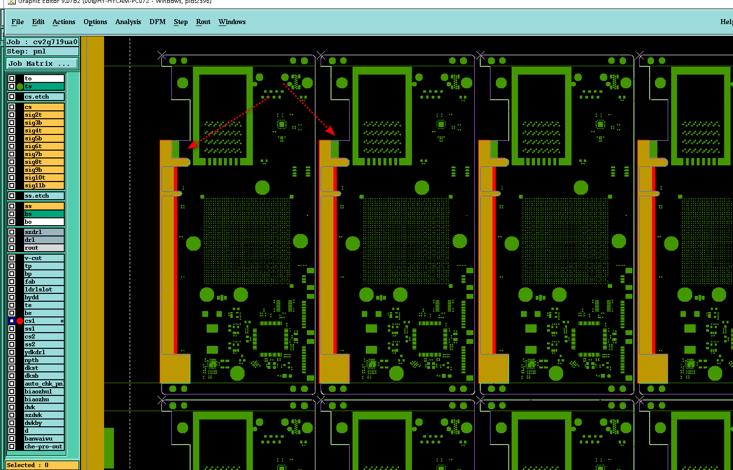The height and width of the screenshot is (470, 733).
Task: Select the ts layer name
Action: click(x=44, y=86)
